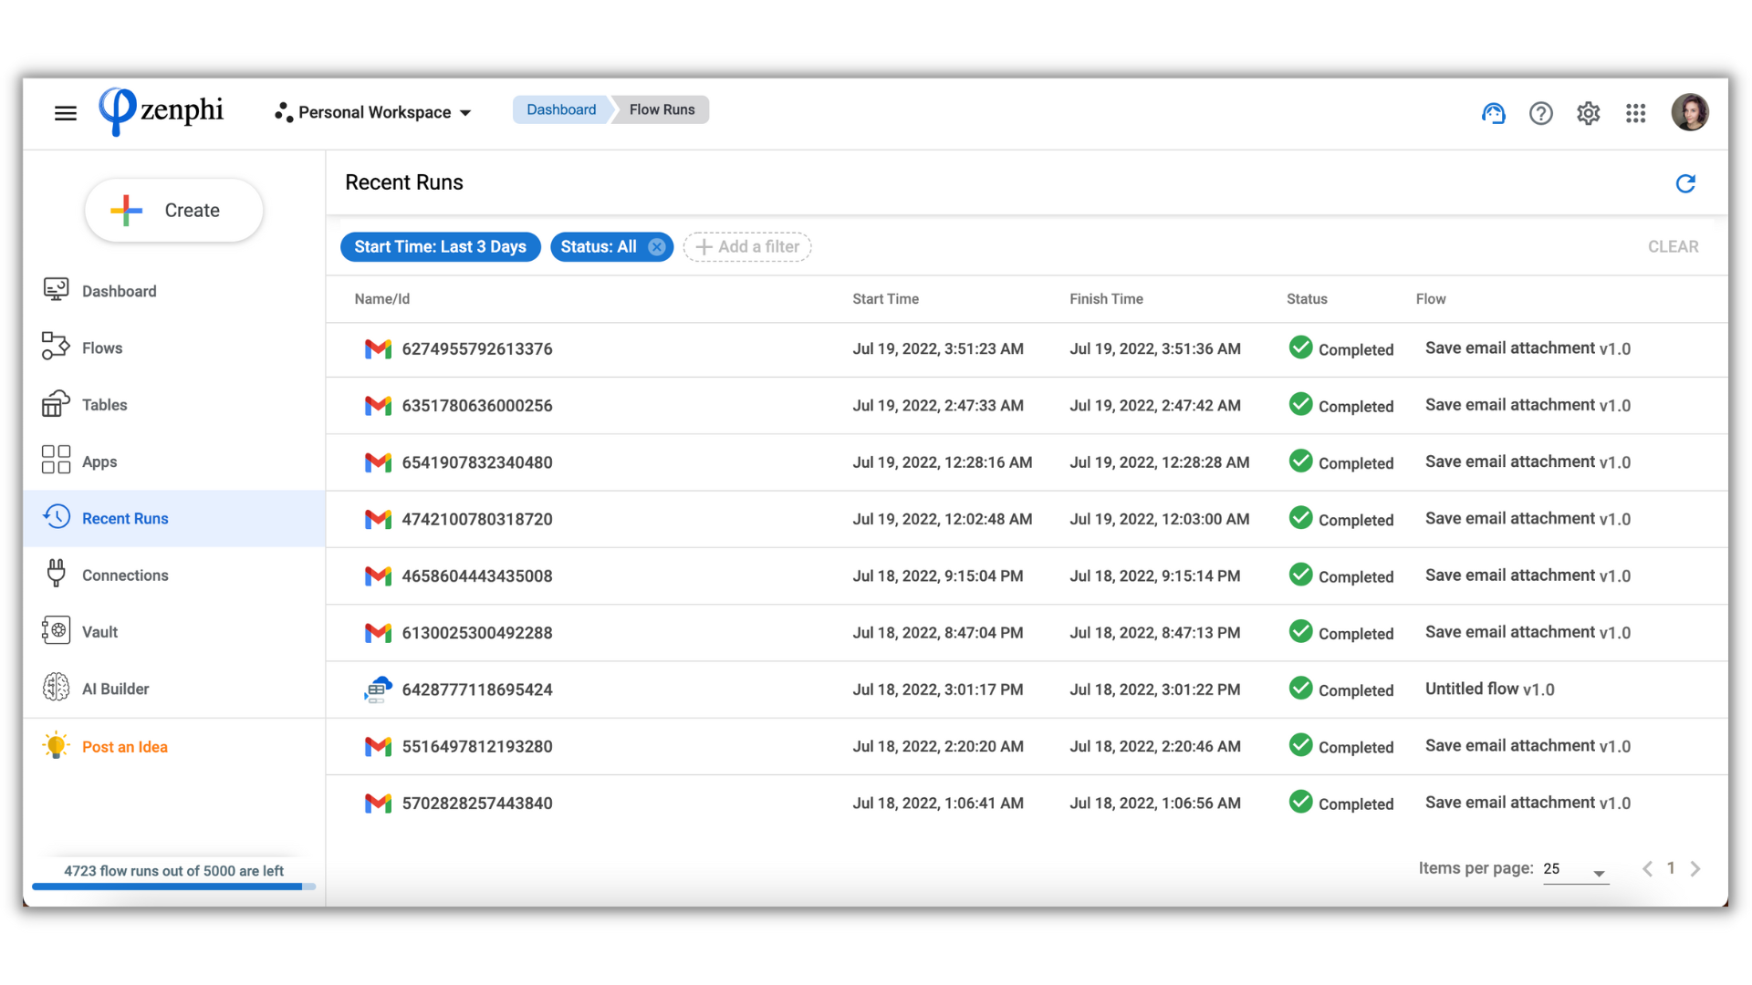Viewport: 1752px width, 985px height.
Task: Remove the Status: All filter chip
Action: pyautogui.click(x=656, y=247)
